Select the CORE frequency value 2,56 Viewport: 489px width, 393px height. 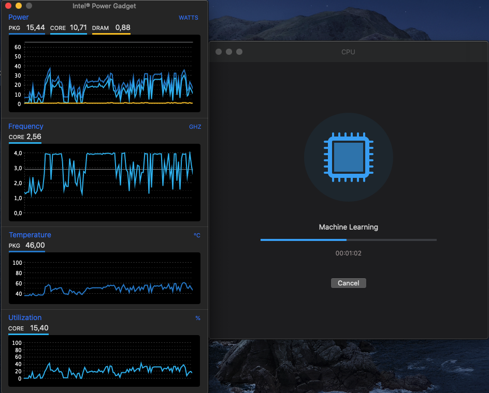[x=34, y=137]
